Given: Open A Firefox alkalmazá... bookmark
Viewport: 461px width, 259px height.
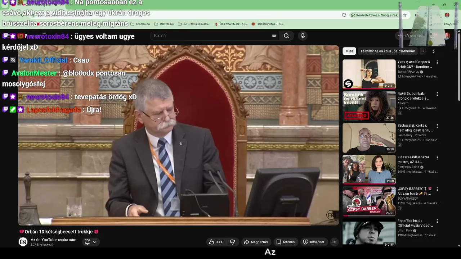Looking at the screenshot, I should point(194,24).
